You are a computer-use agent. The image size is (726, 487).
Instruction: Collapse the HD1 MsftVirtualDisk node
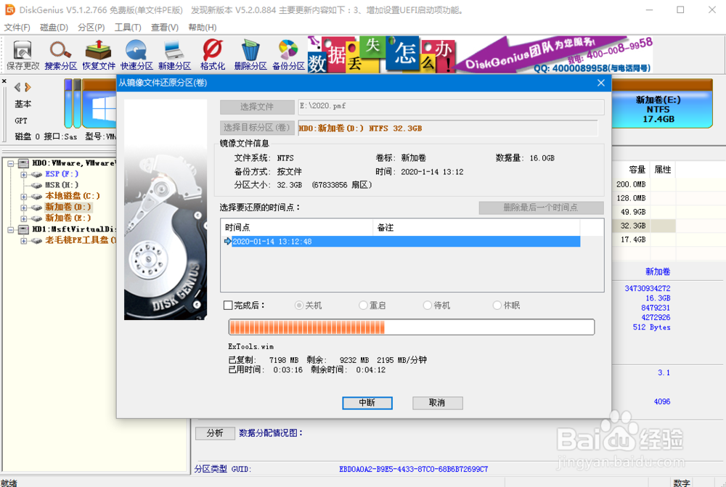(x=11, y=229)
